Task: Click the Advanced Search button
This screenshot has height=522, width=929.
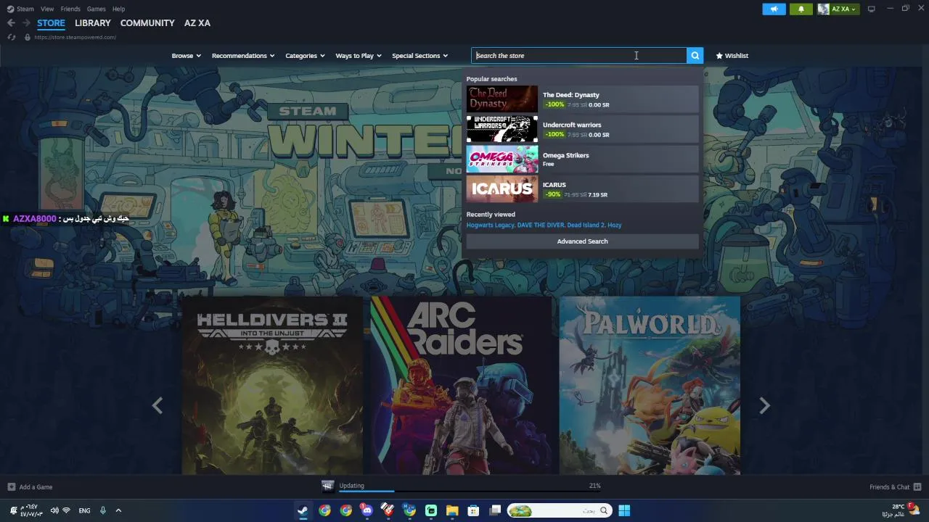Action: [x=582, y=241]
